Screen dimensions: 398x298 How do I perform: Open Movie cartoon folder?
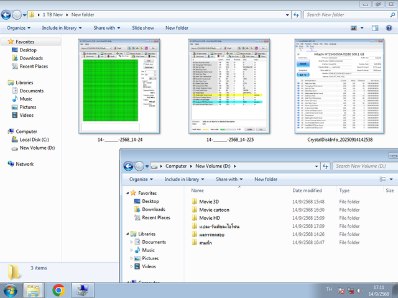214,210
